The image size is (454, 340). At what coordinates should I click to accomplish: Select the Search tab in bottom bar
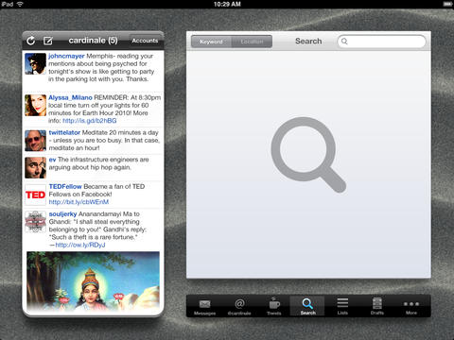point(307,306)
